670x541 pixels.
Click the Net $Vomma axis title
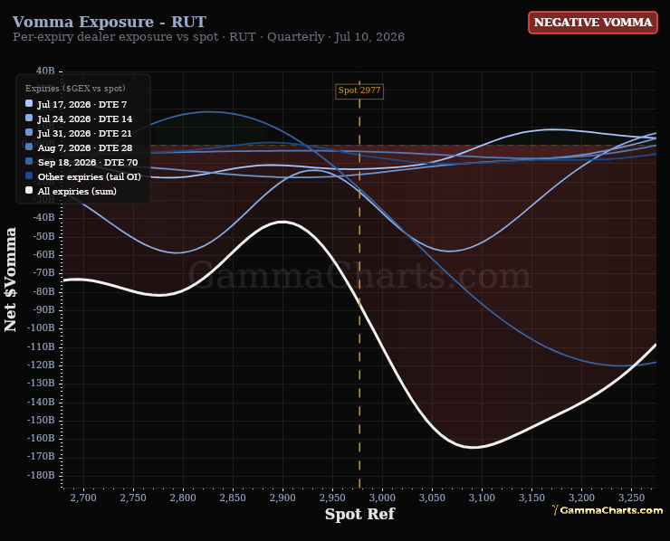pos(10,280)
